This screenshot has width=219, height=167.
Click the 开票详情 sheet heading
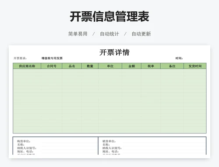114,52
